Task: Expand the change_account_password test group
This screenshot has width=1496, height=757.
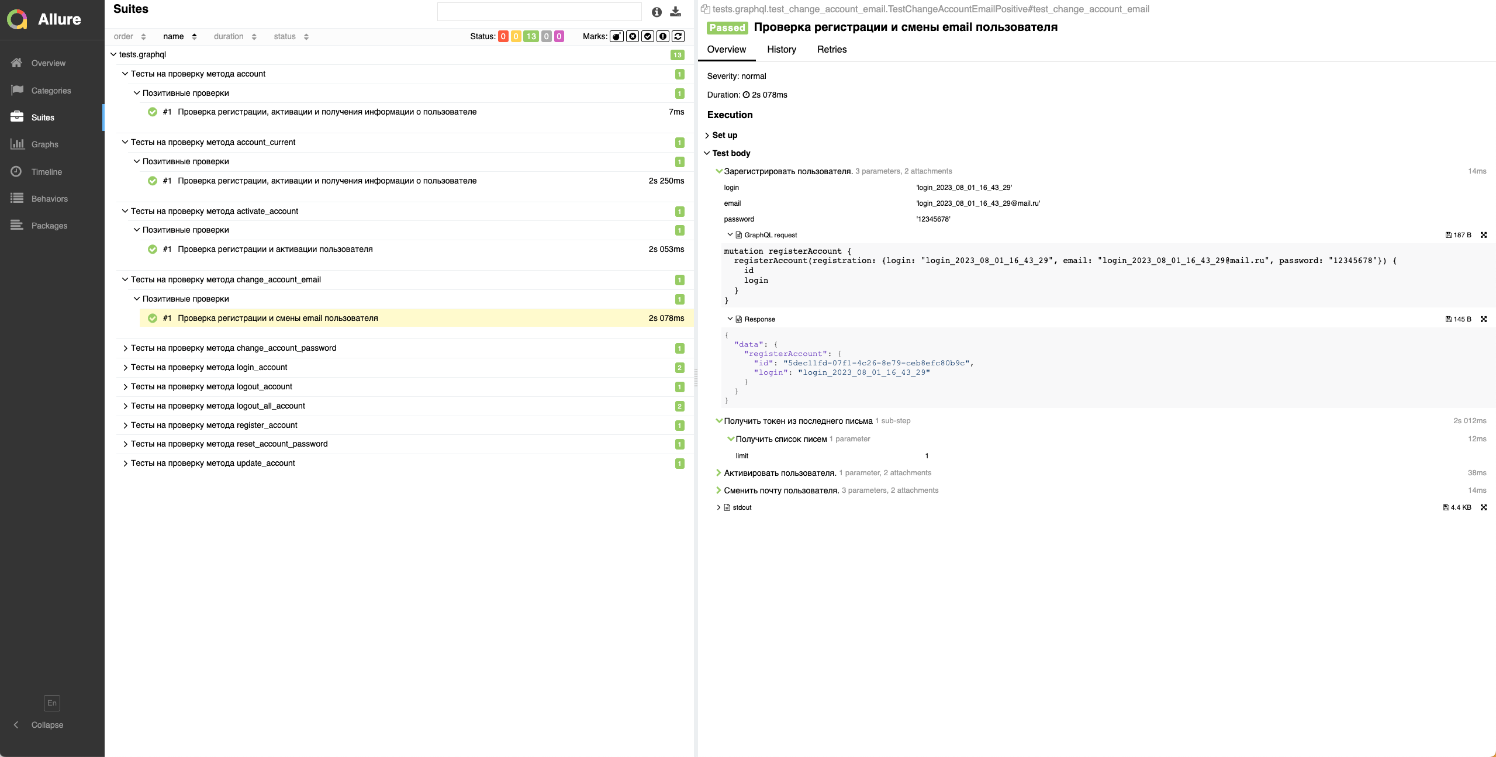Action: coord(233,348)
